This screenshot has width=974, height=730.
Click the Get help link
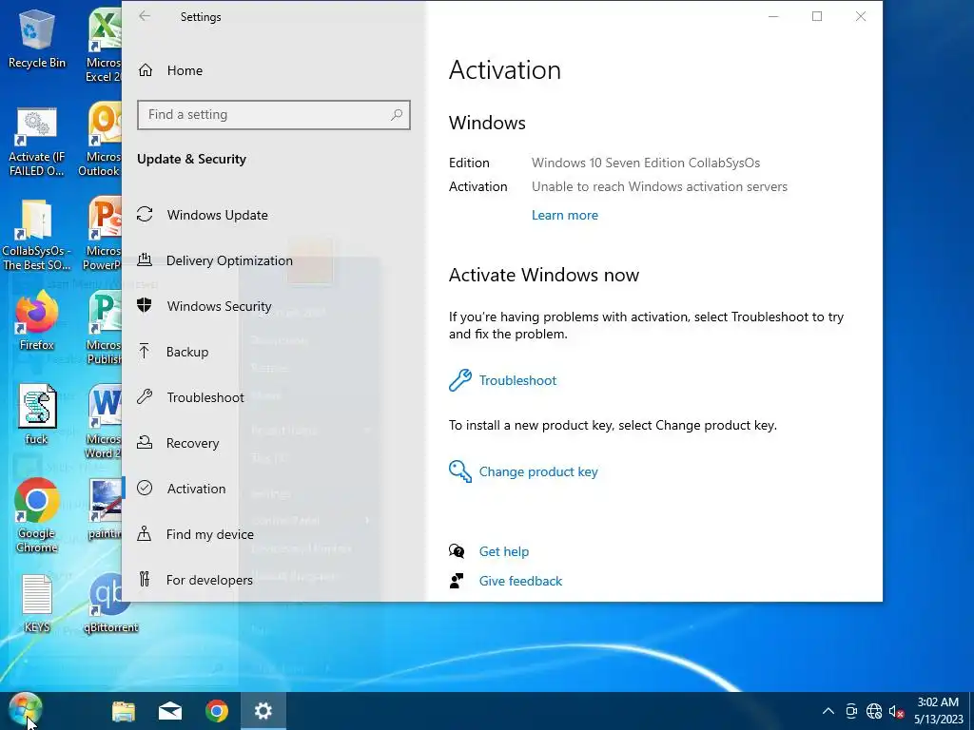click(504, 552)
